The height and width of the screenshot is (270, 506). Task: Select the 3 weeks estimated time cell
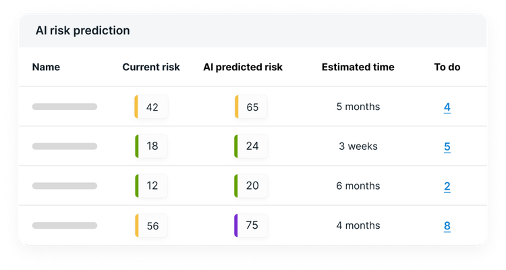(x=358, y=146)
